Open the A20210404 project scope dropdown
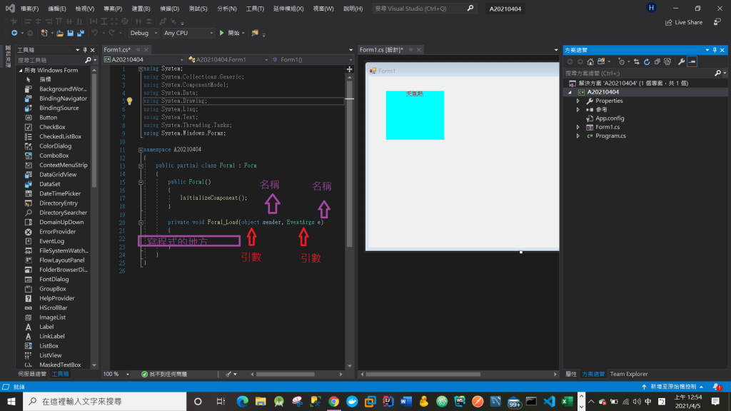Image resolution: width=731 pixels, height=411 pixels. click(x=144, y=60)
